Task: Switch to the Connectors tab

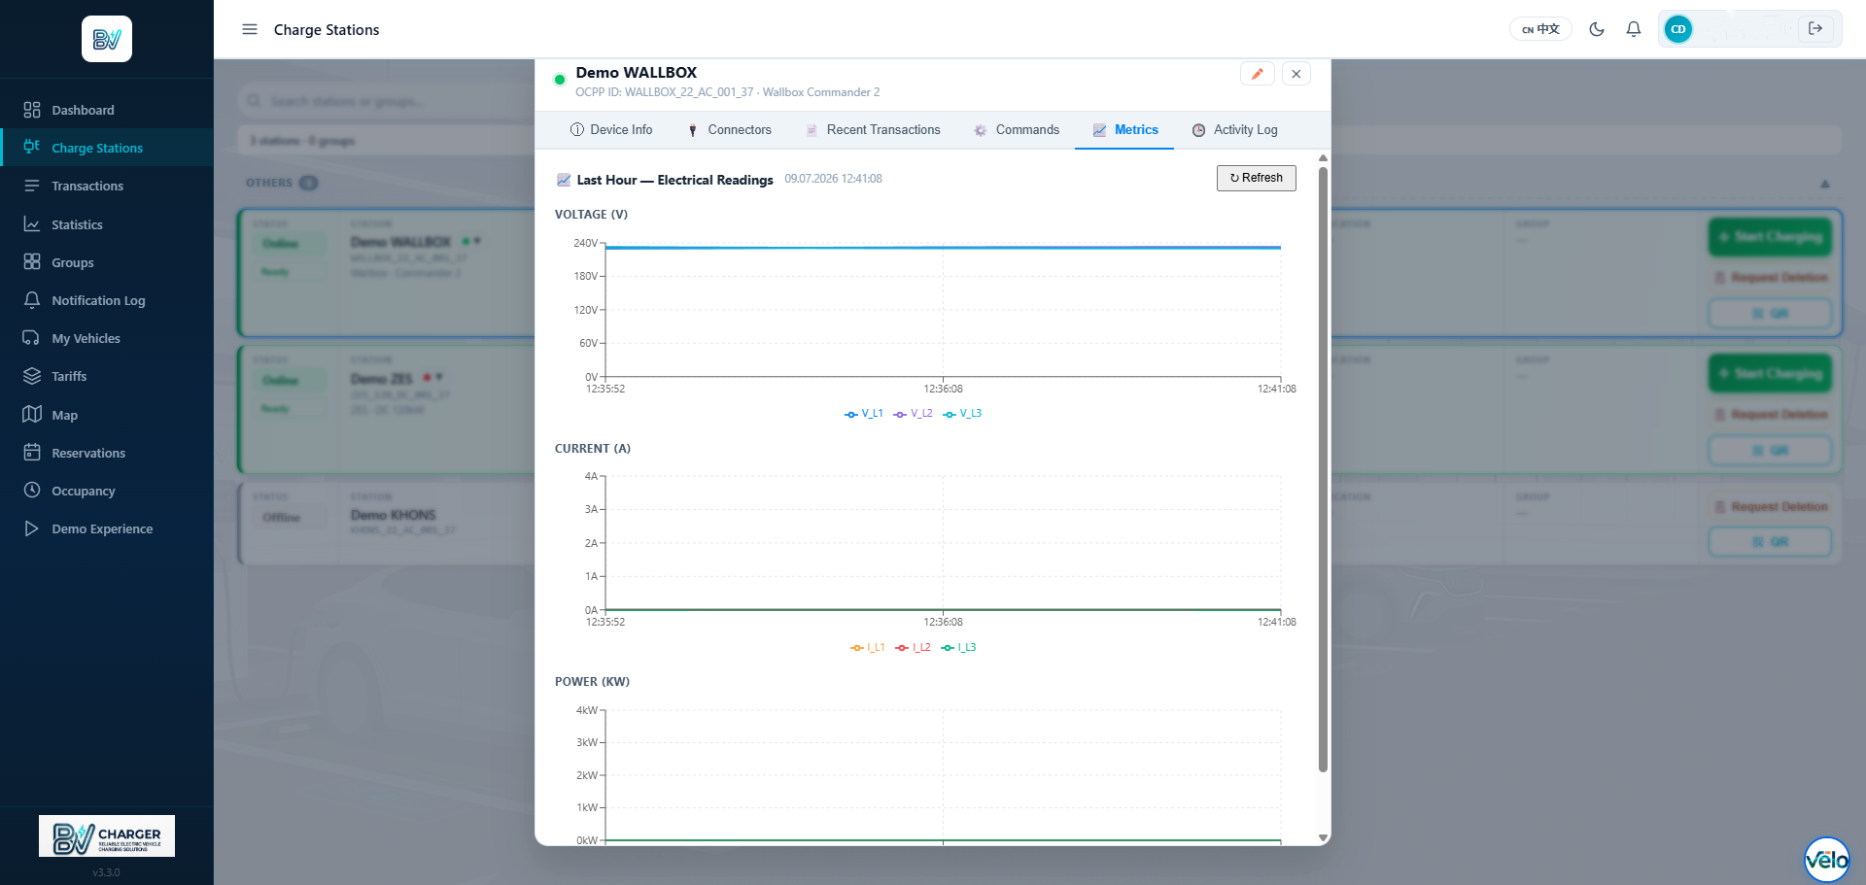Action: click(729, 130)
